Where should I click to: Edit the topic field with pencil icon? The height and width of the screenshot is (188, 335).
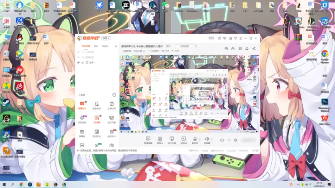coord(186,46)
